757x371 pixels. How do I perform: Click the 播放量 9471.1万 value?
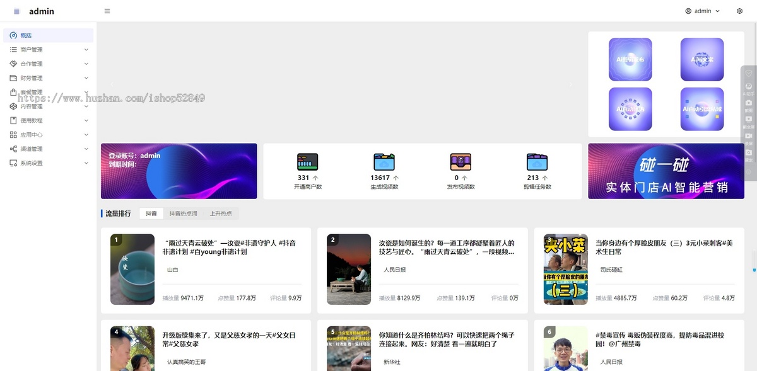pyautogui.click(x=192, y=298)
